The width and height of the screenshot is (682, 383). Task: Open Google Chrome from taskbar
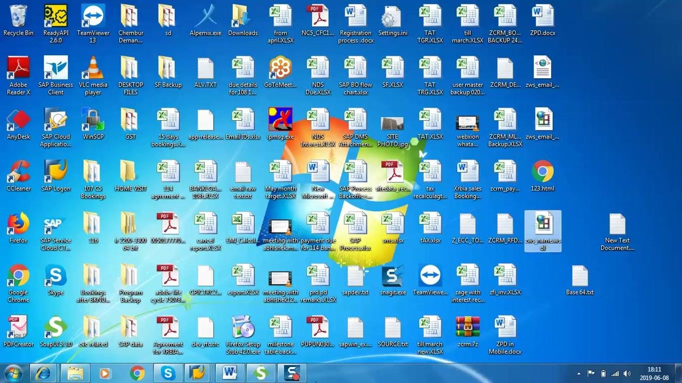tap(137, 373)
